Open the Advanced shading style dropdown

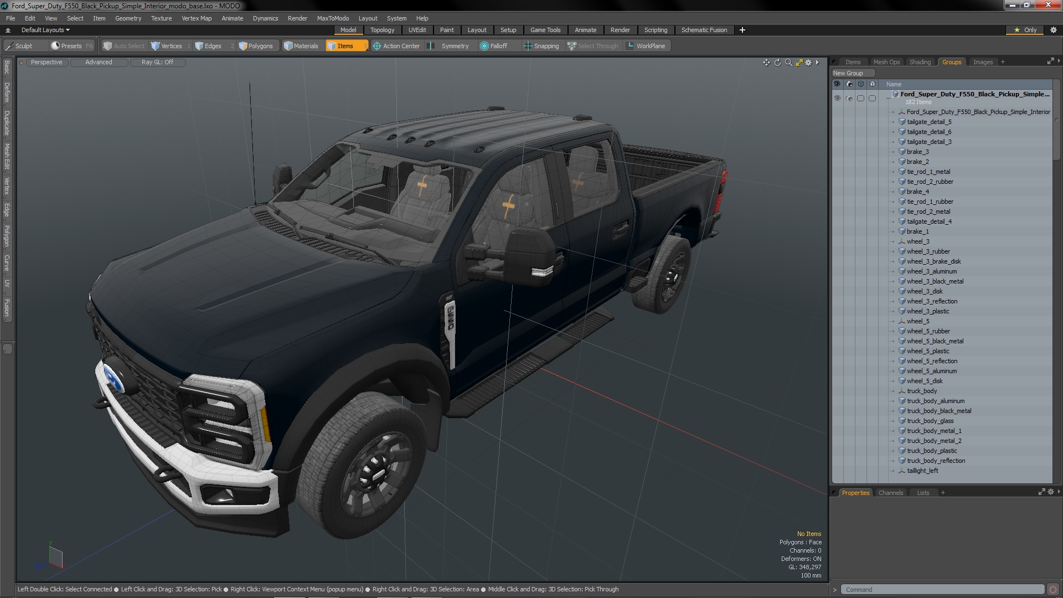click(99, 62)
